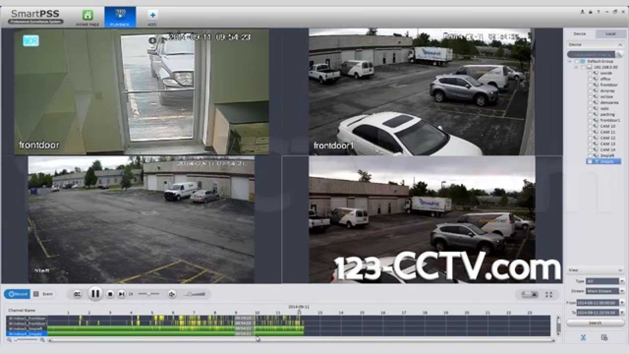Select Window2_frontdoor1 channel row
The image size is (629, 354).
27,323
